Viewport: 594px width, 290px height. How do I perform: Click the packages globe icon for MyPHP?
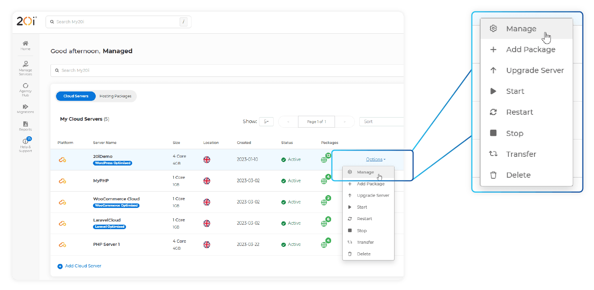324,181
